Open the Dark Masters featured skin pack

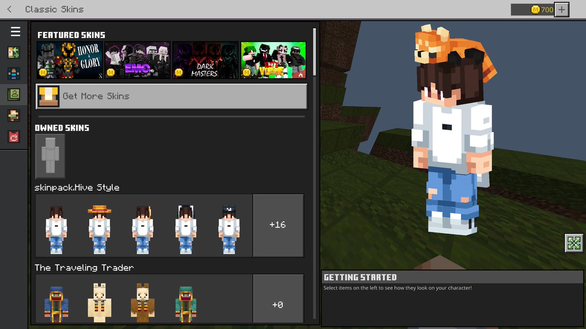tap(206, 60)
